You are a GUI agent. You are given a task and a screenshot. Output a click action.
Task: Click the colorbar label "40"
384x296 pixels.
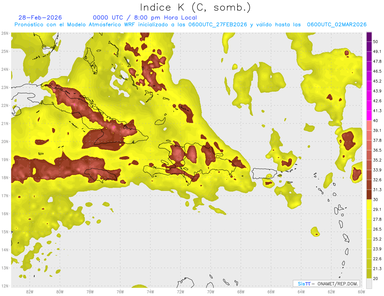pos(376,121)
